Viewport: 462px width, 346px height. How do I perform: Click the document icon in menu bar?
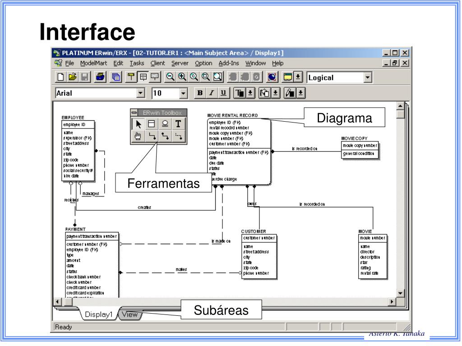58,63
